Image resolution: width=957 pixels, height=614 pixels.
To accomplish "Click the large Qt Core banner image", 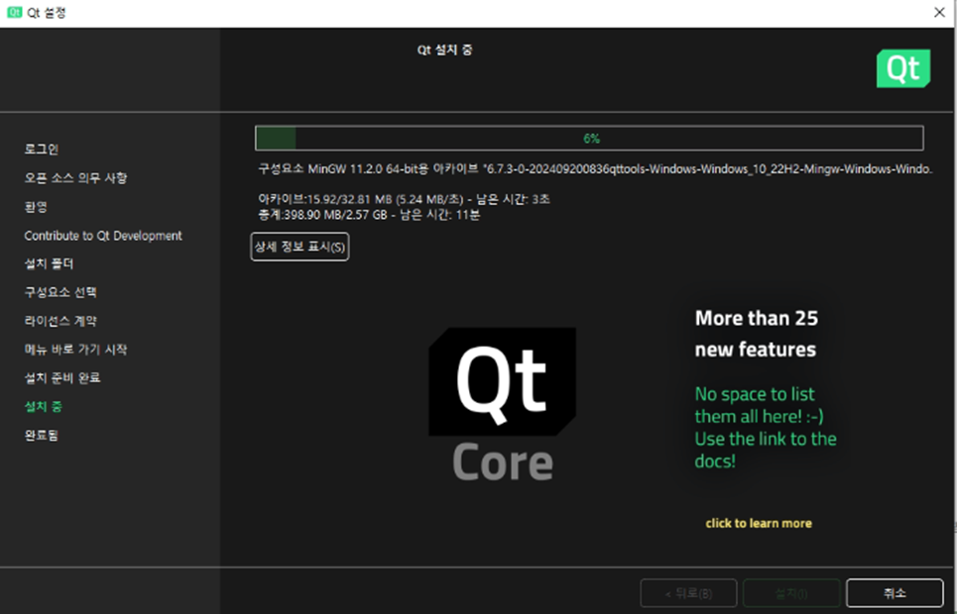I will (503, 404).
